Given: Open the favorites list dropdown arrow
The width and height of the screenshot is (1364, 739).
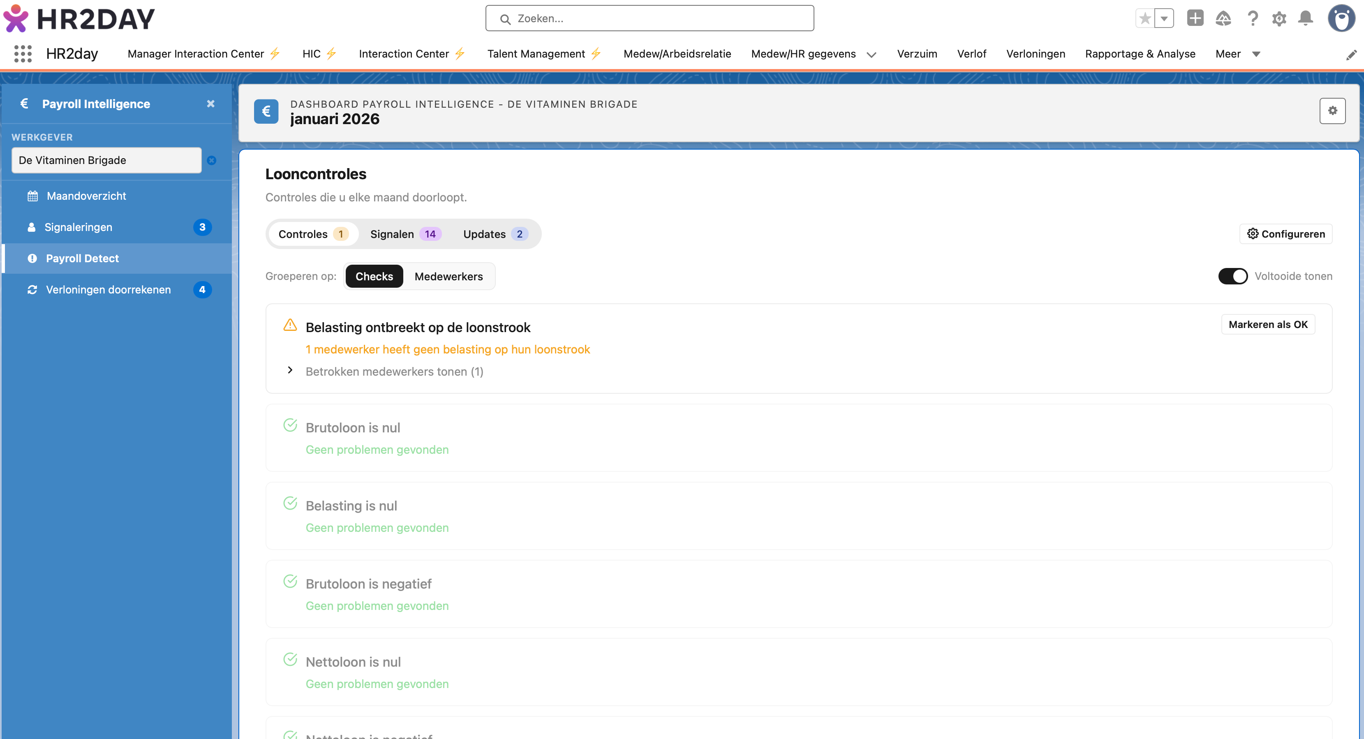Looking at the screenshot, I should (x=1164, y=18).
